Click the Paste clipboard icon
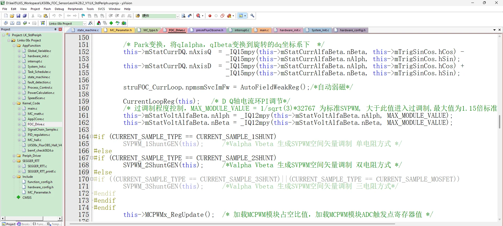The width and height of the screenshot is (503, 226). [x=46, y=16]
